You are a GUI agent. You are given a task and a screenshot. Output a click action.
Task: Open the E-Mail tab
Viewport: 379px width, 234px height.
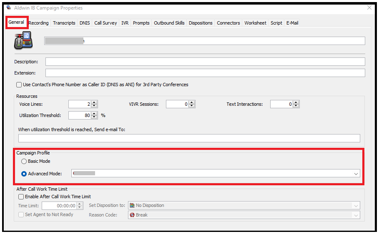292,23
